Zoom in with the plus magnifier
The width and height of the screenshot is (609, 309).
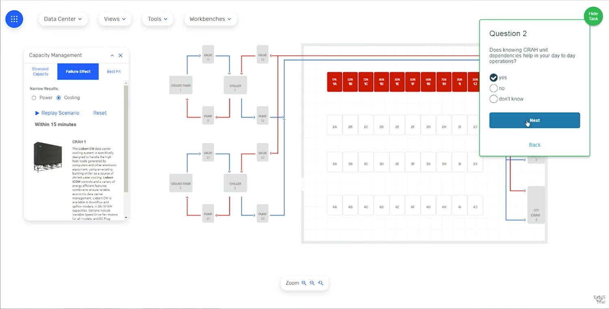point(304,283)
